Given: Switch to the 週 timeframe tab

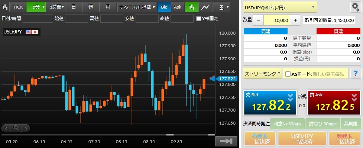Looking at the screenshot, I should [x=91, y=7].
